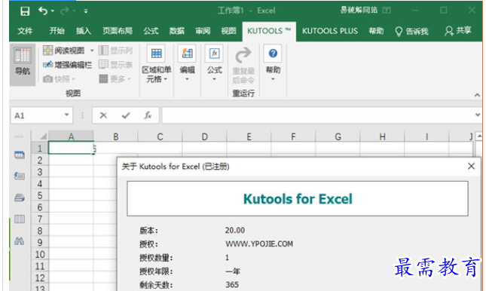486x291 pixels.
Task: Close the 关于 Kutools for Excel dialog
Action: [x=471, y=167]
